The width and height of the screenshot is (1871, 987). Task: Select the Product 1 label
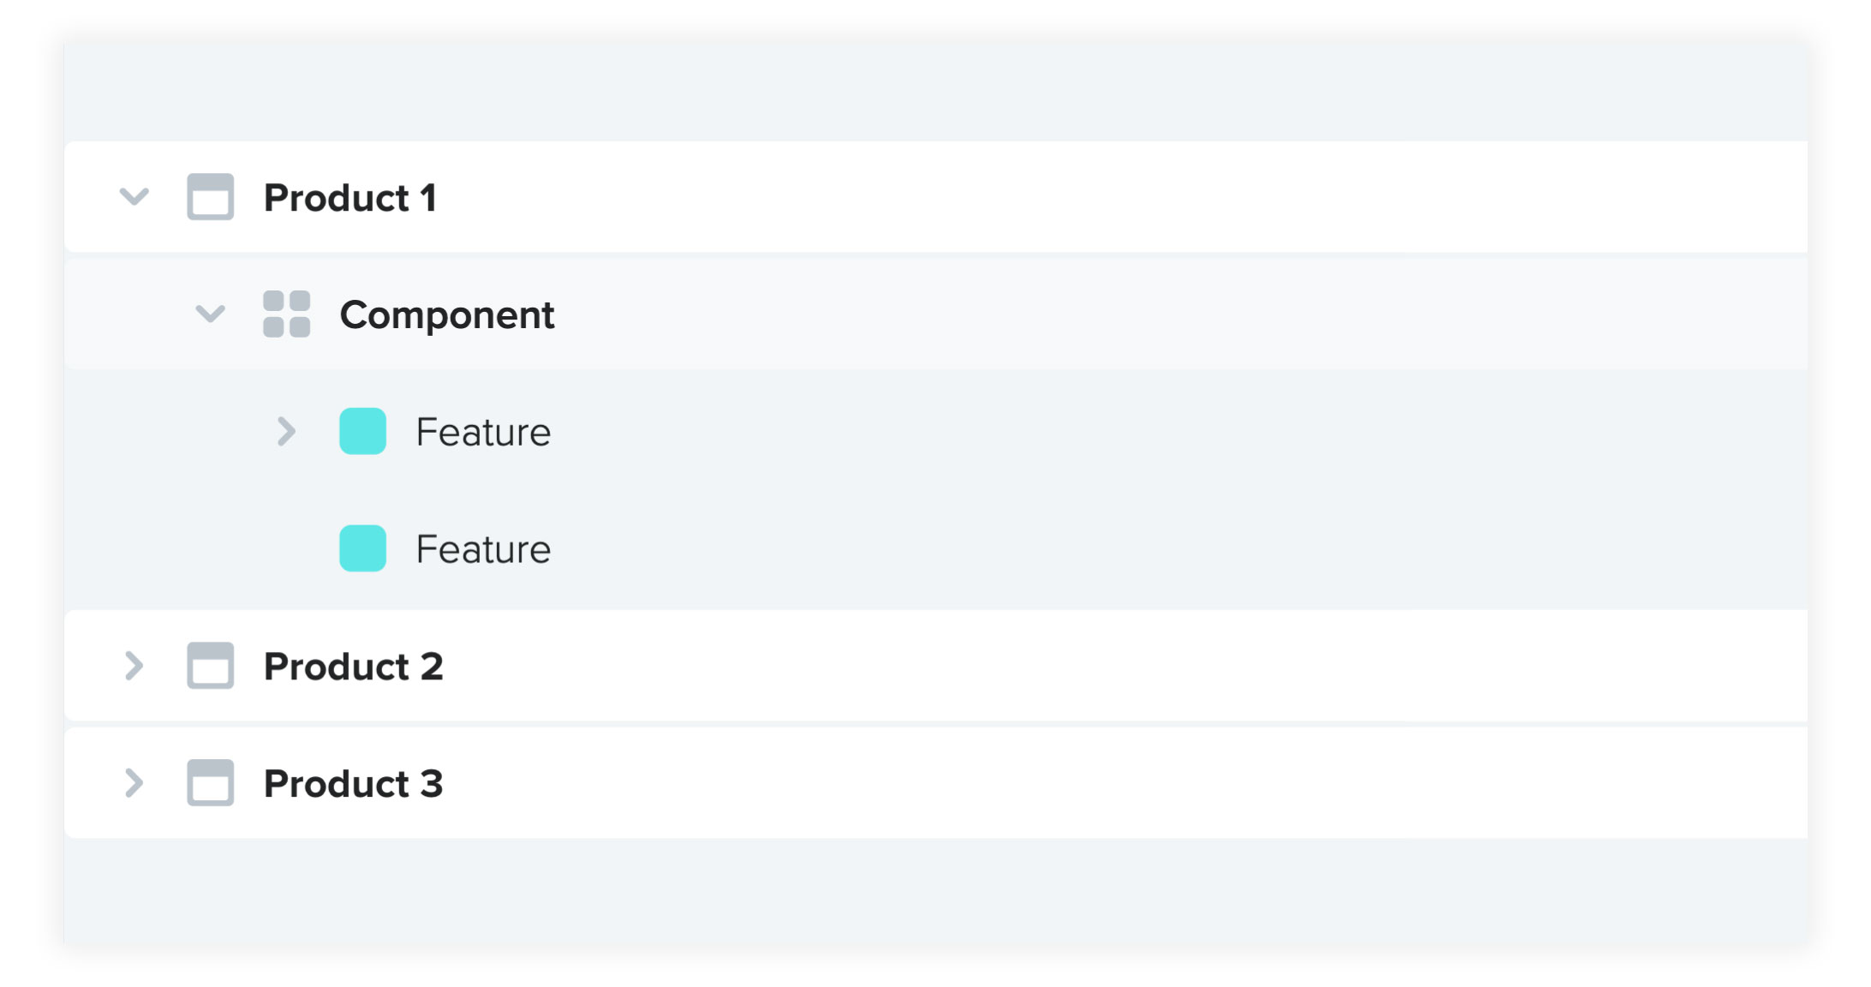[x=350, y=198]
